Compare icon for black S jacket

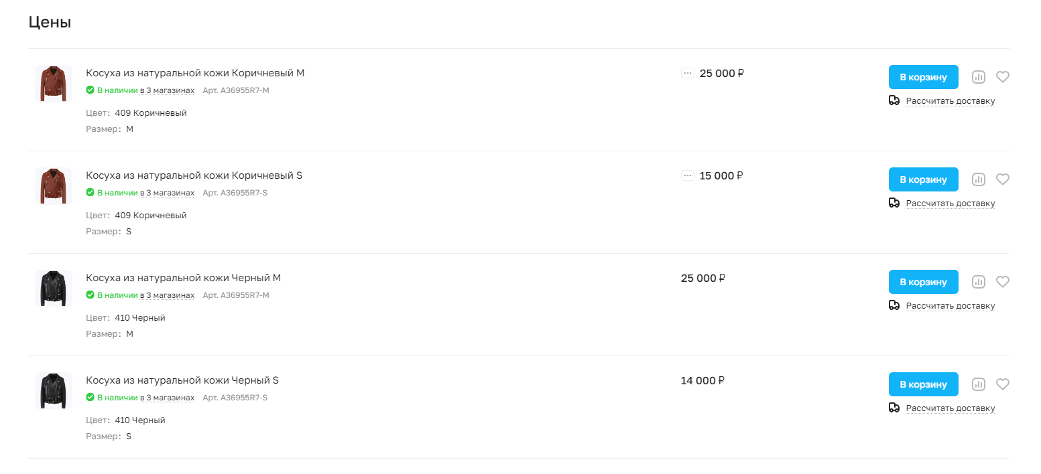point(978,384)
